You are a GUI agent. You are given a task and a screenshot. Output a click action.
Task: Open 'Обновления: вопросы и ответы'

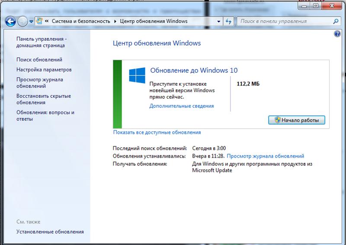[x=45, y=116]
